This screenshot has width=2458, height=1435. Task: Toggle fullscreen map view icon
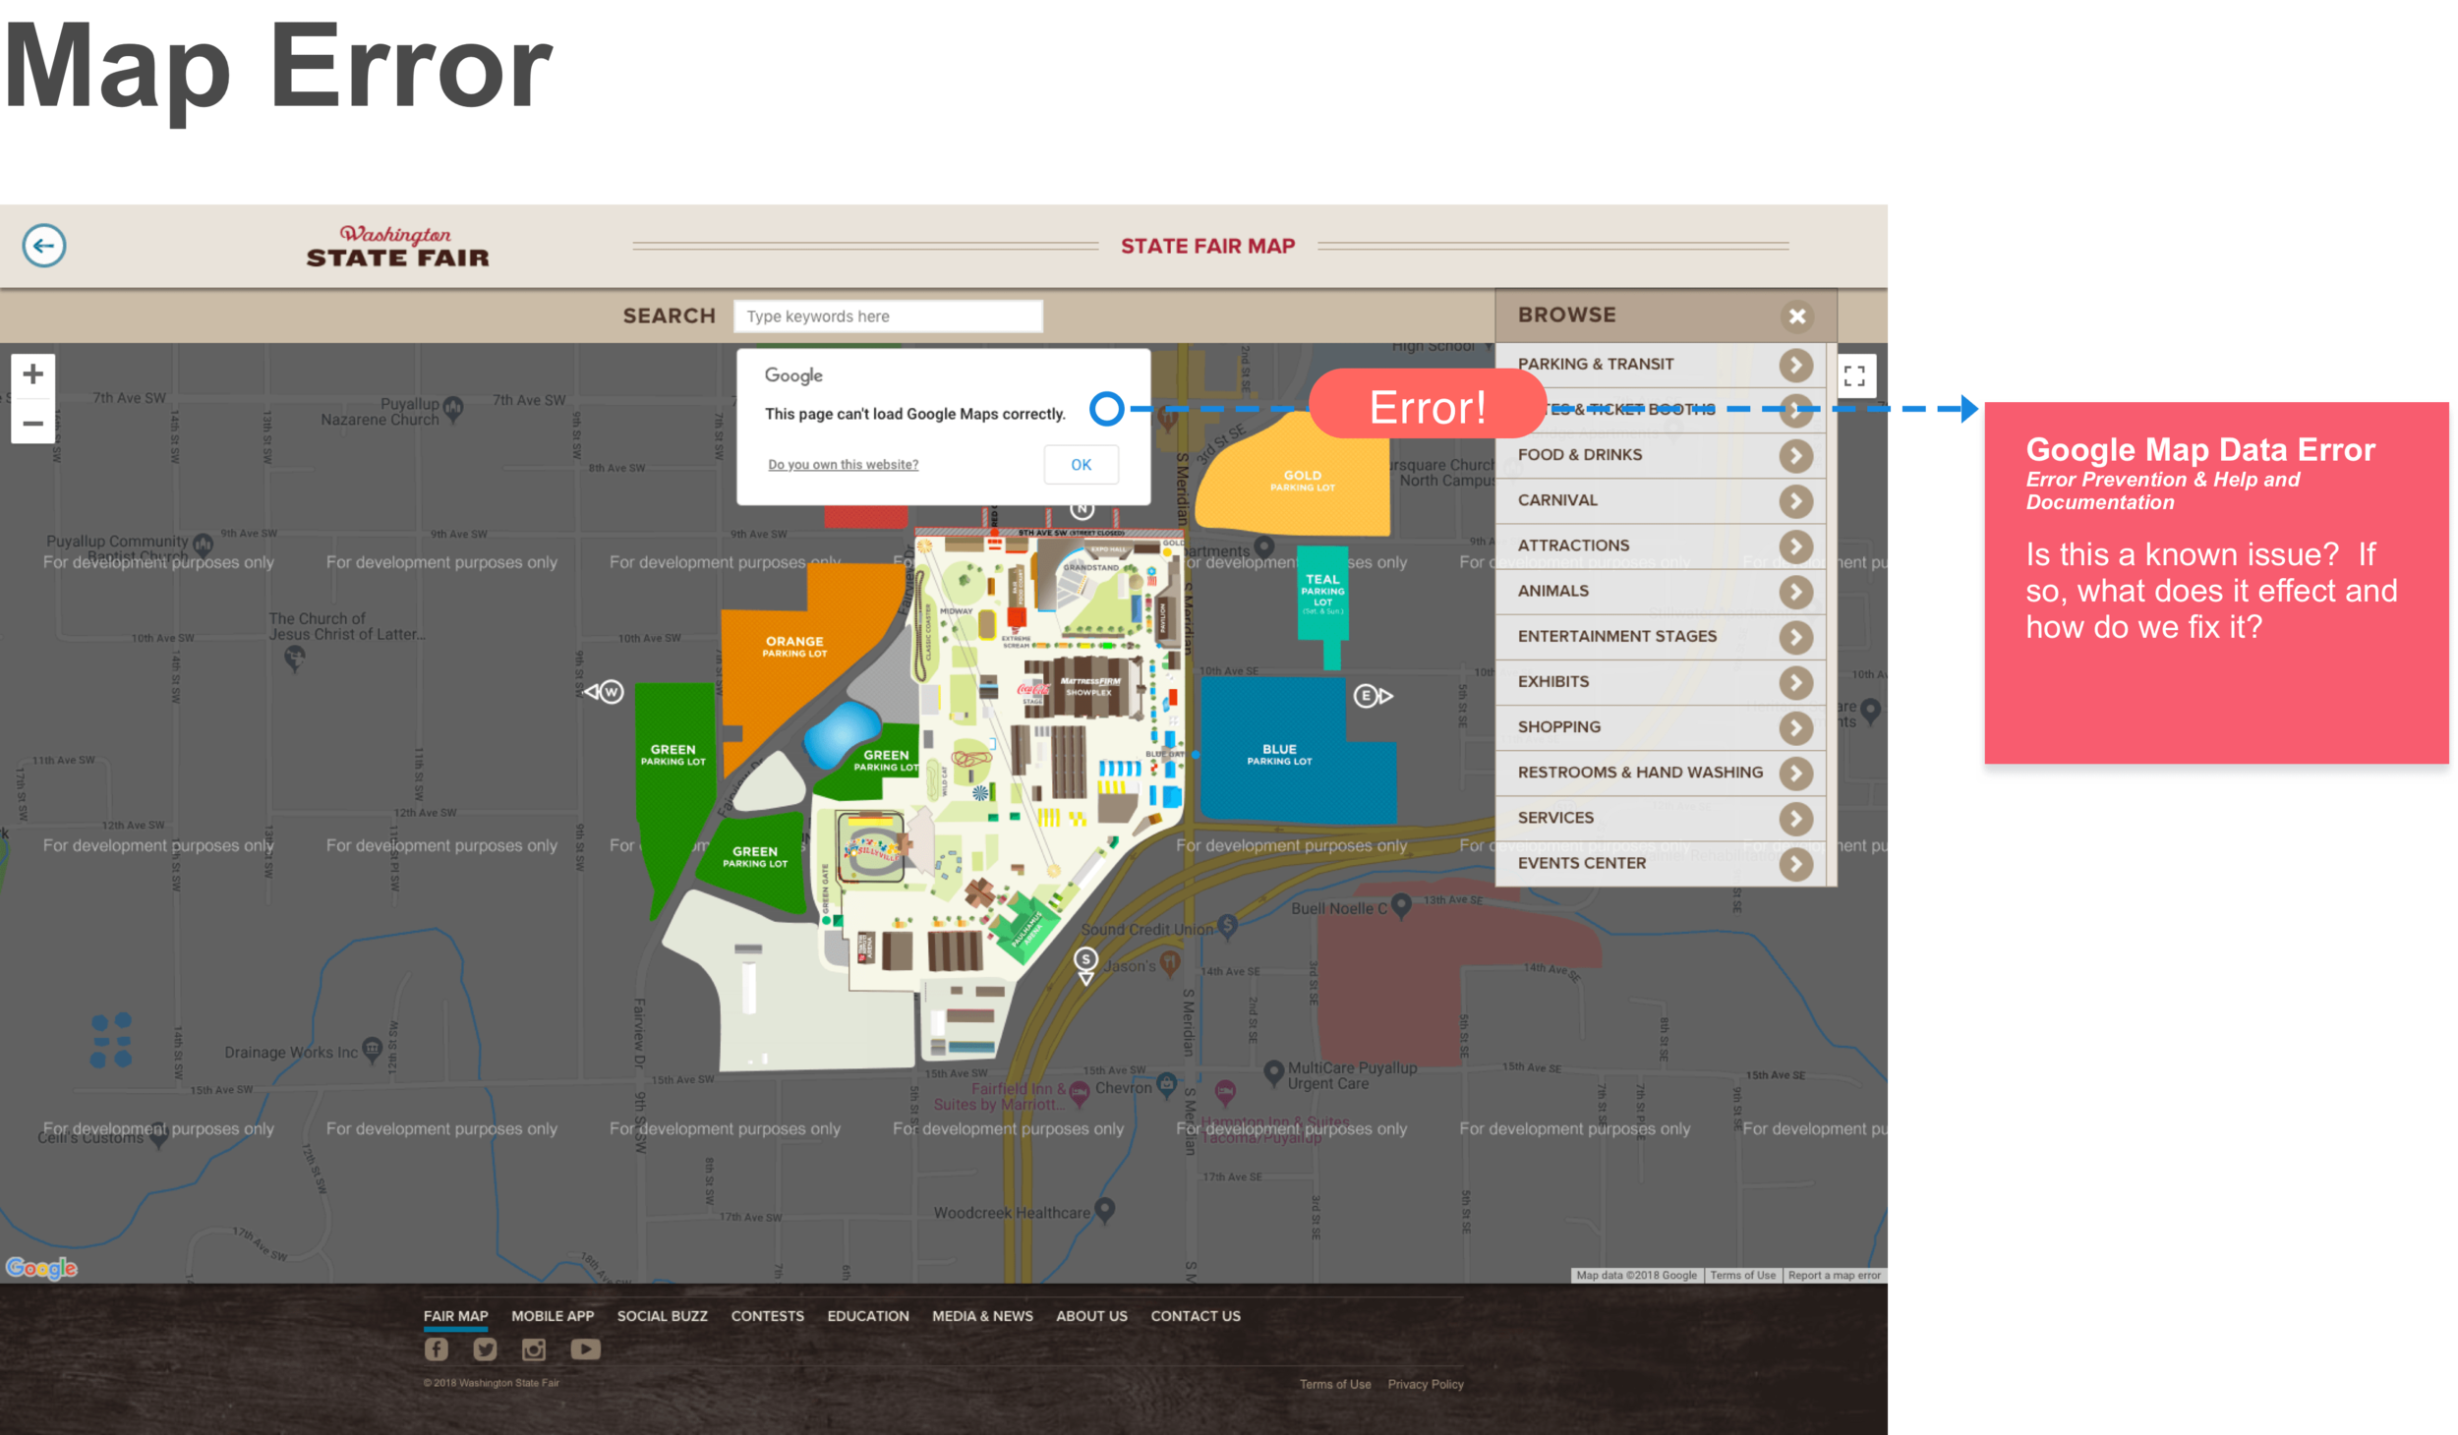(1854, 375)
